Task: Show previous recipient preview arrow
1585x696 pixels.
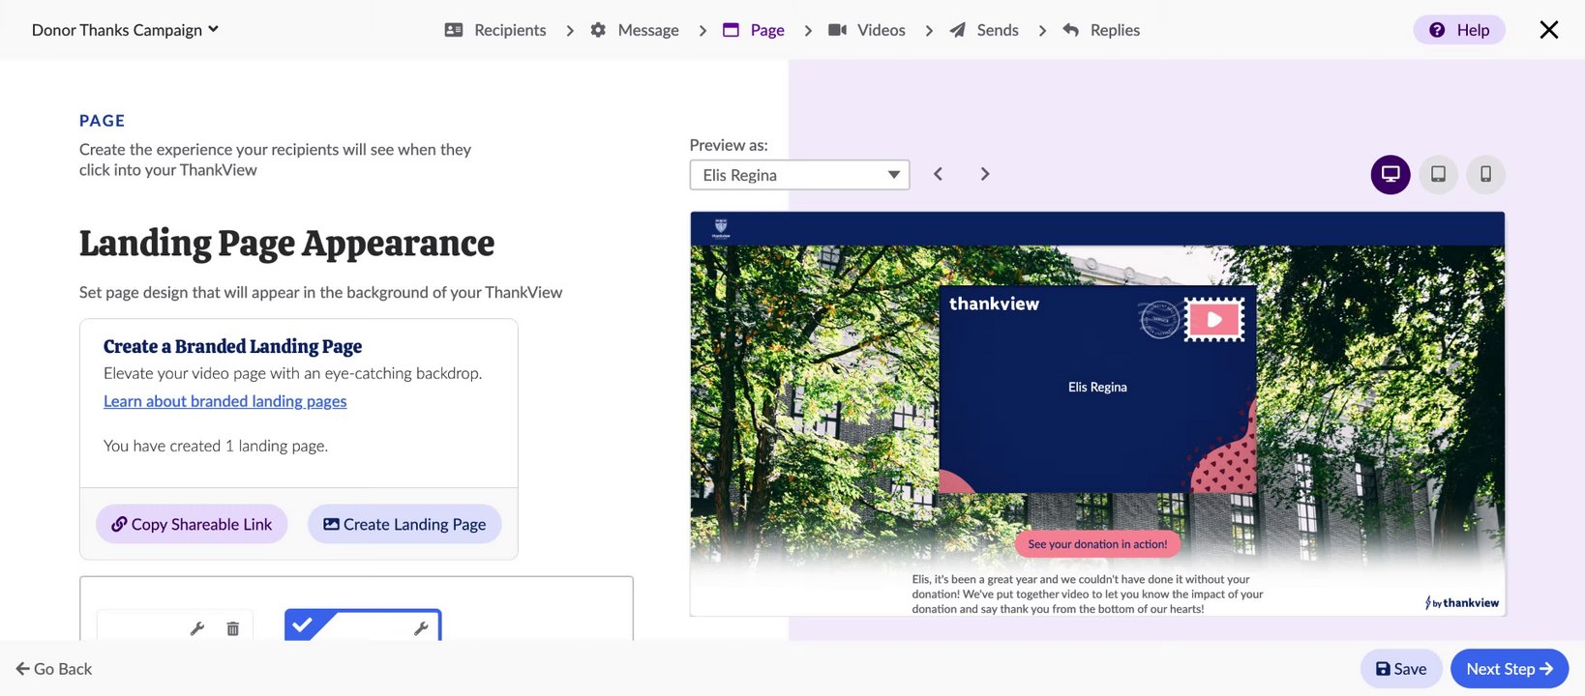Action: 938,174
